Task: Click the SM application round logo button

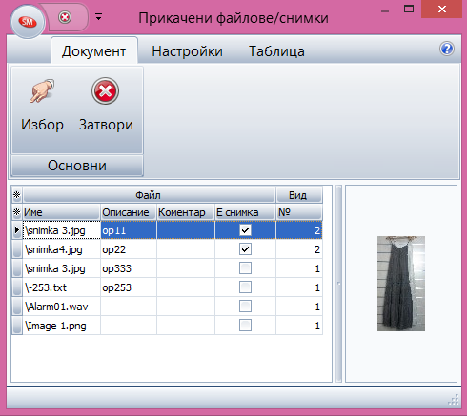Action: [x=28, y=22]
